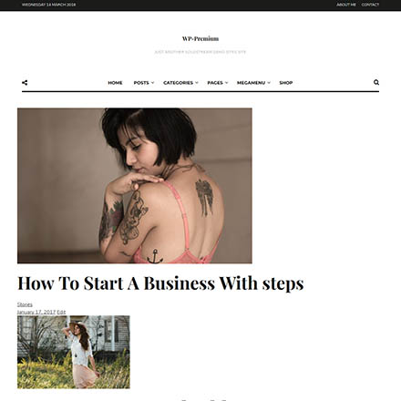Open the share icon in navigation bar

click(25, 83)
